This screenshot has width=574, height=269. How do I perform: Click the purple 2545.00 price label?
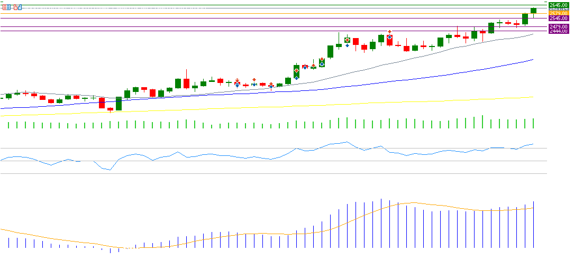pyautogui.click(x=559, y=18)
